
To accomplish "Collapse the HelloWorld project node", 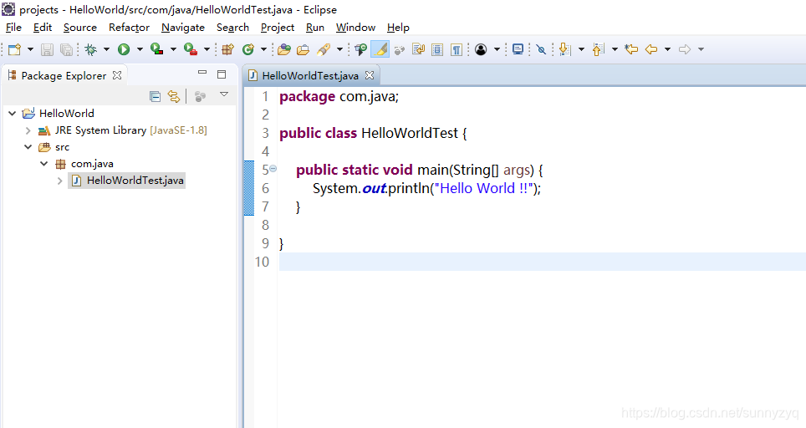I will (13, 113).
